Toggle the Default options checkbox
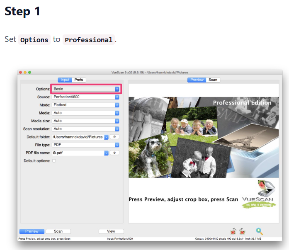Image resolution: width=289 pixels, height=250 pixels. 54,161
